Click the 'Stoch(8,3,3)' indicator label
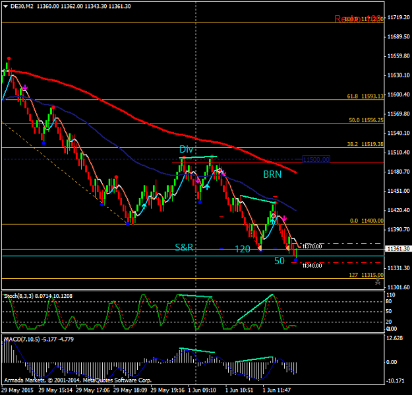This screenshot has height=395, width=412. point(18,296)
